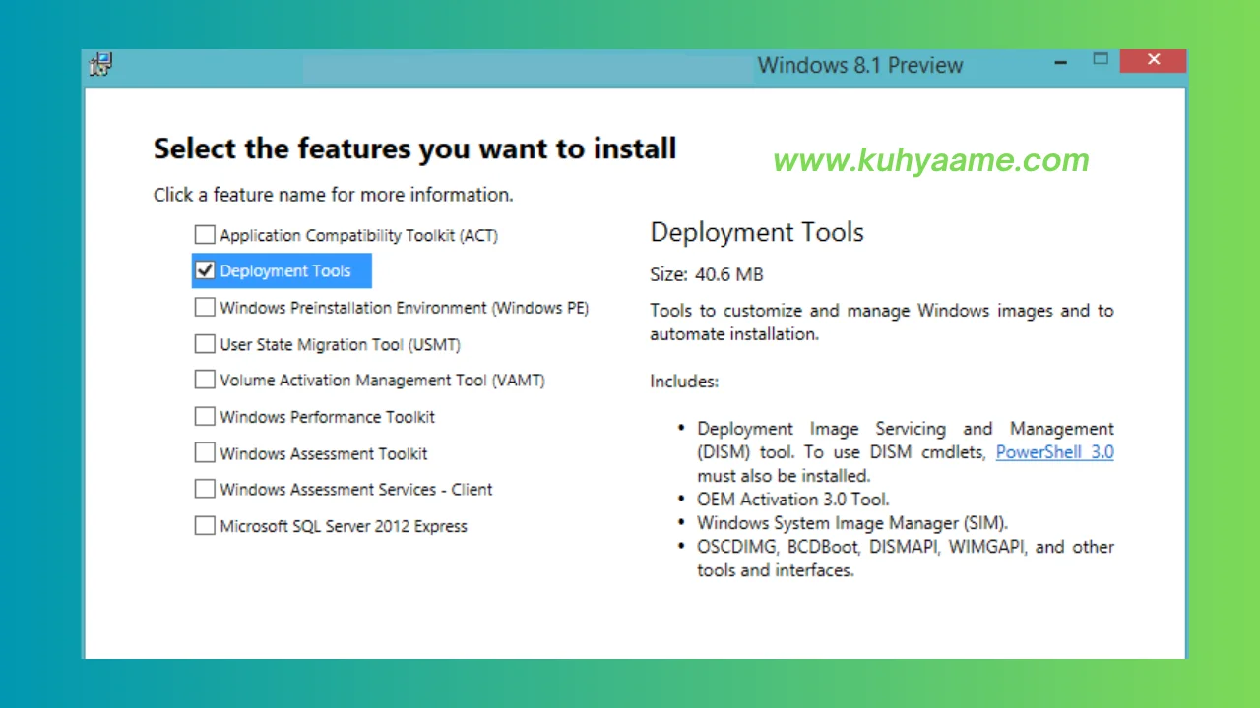Image resolution: width=1260 pixels, height=708 pixels.
Task: Open the PowerShell 3.0 link
Action: coord(1054,452)
